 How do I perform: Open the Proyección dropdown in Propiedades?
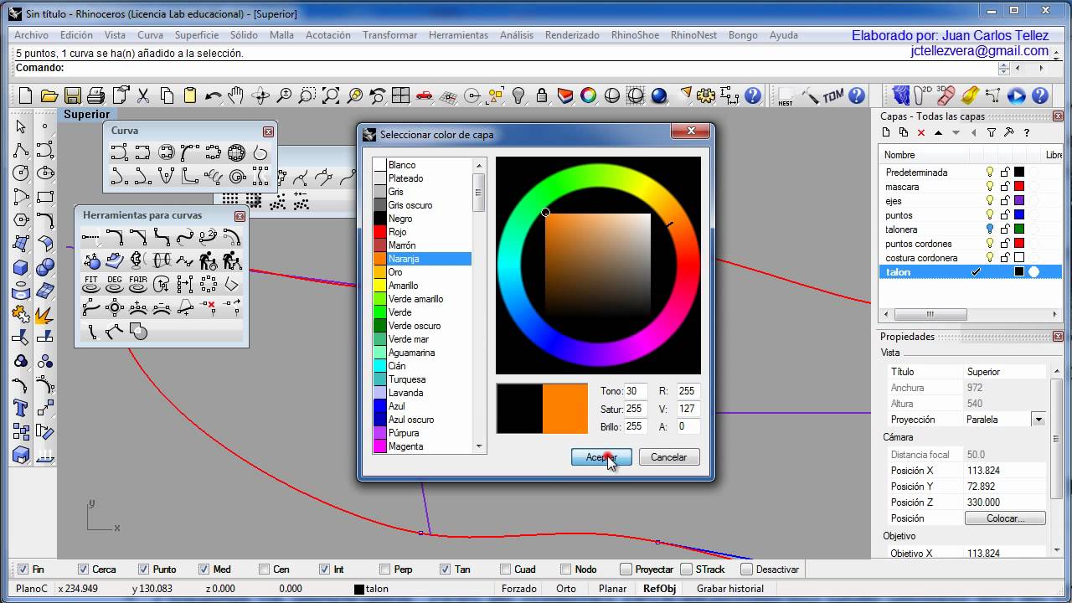click(x=1038, y=420)
